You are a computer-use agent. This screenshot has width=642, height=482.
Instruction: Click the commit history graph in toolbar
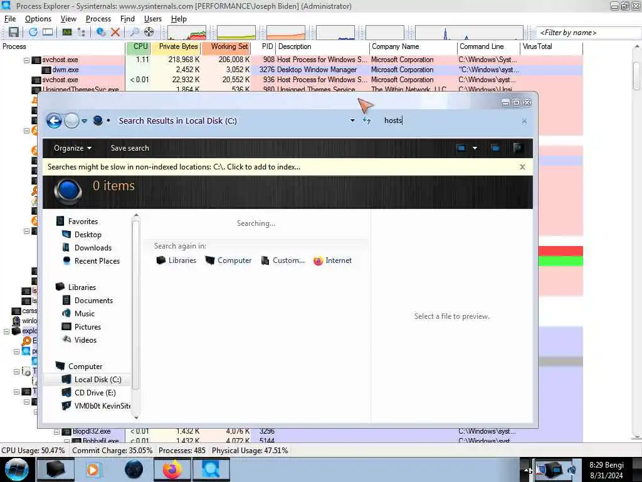pyautogui.click(x=236, y=33)
